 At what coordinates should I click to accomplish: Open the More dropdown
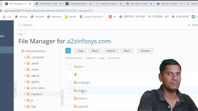[127, 51]
